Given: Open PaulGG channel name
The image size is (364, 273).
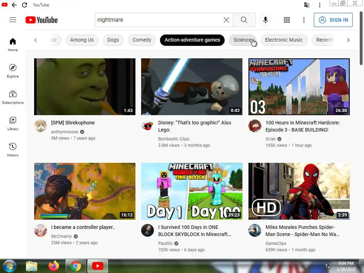Looking at the screenshot, I should [x=165, y=243].
